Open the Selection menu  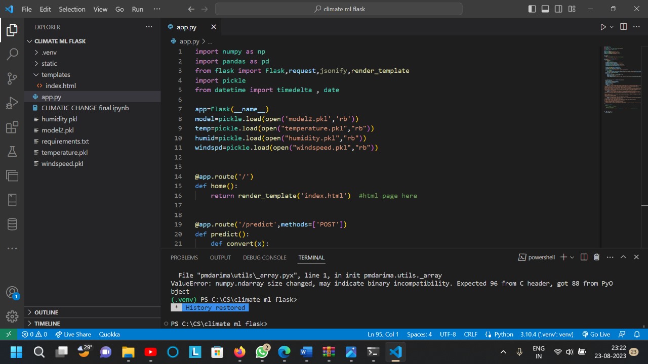point(72,9)
